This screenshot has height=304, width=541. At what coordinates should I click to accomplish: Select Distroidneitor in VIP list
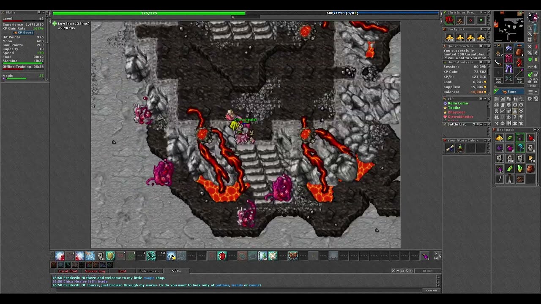point(461,117)
